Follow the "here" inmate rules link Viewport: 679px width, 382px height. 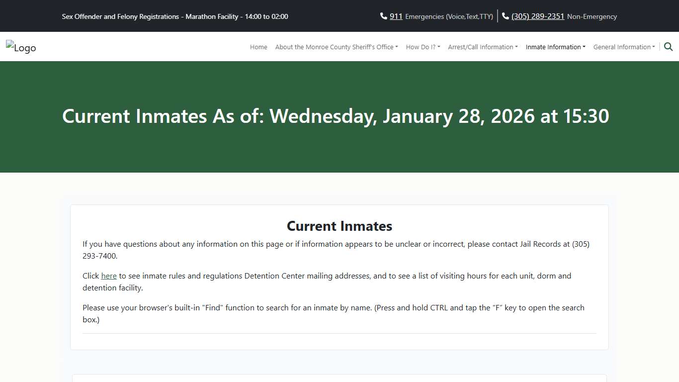109,276
